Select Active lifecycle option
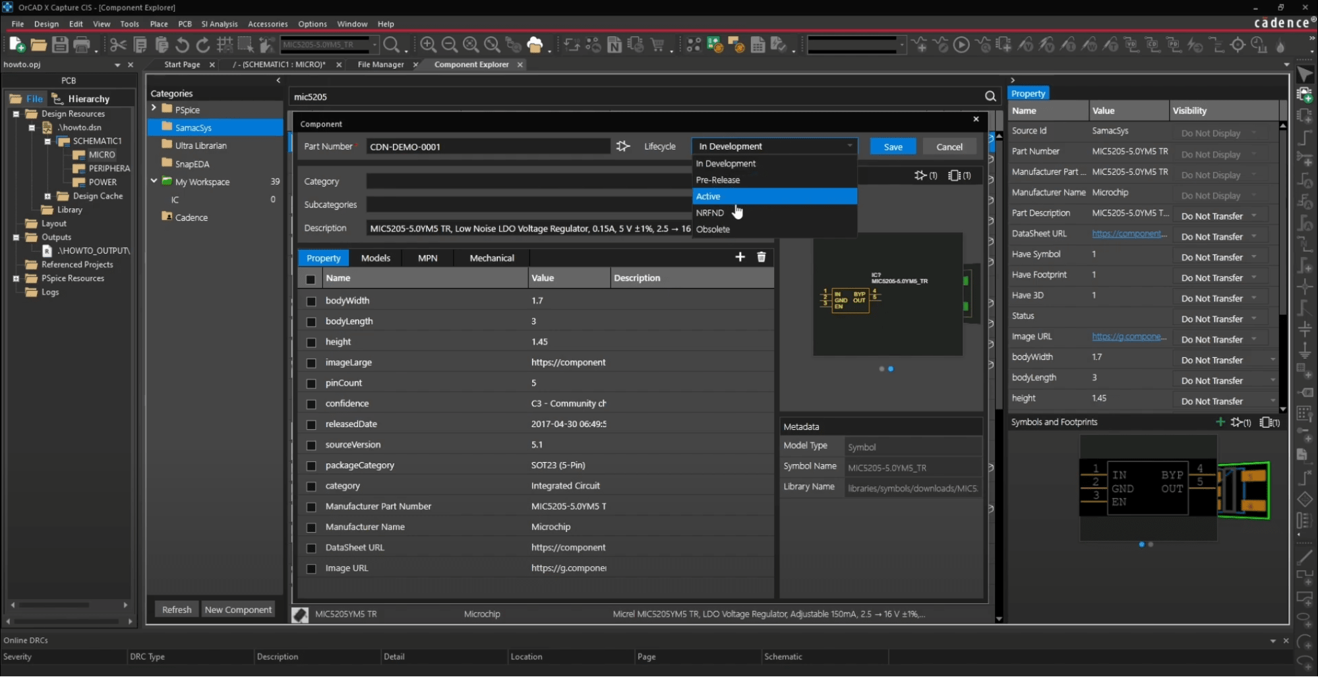Screen dimensions: 1318x677 pos(775,196)
